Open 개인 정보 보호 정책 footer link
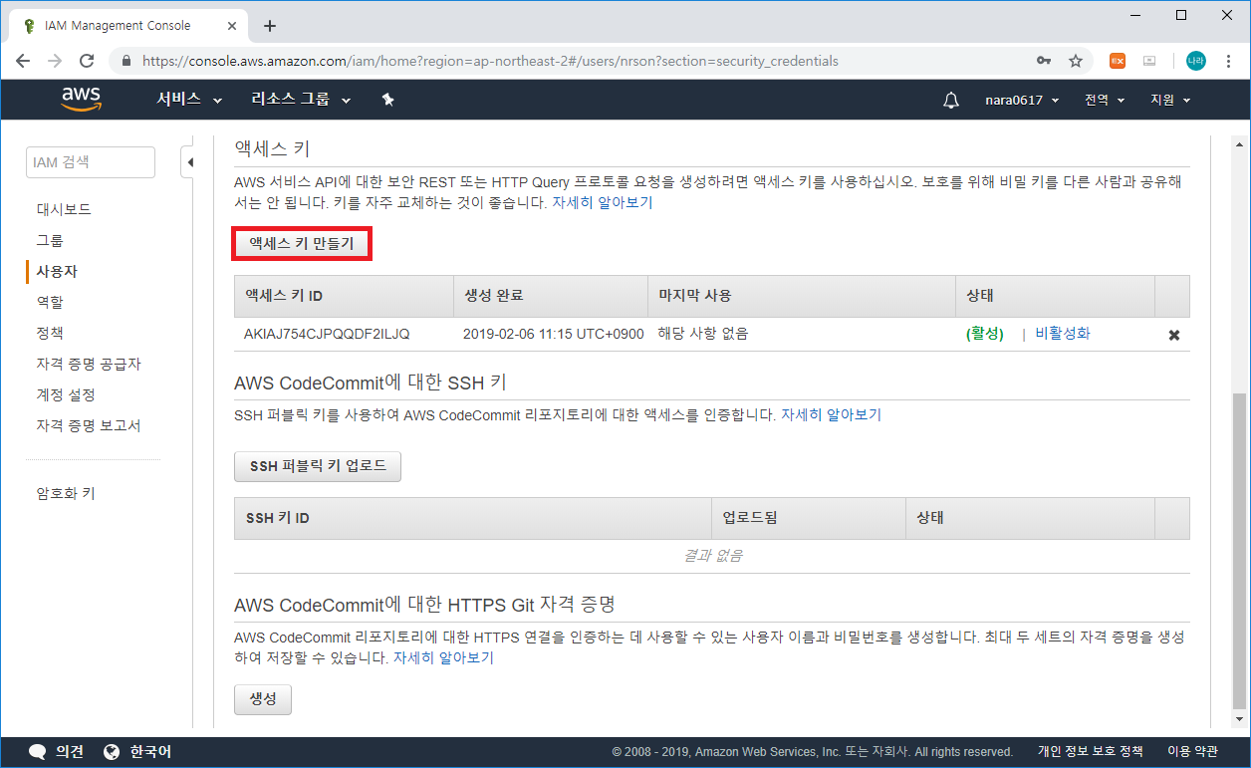Image resolution: width=1251 pixels, height=768 pixels. [1090, 752]
